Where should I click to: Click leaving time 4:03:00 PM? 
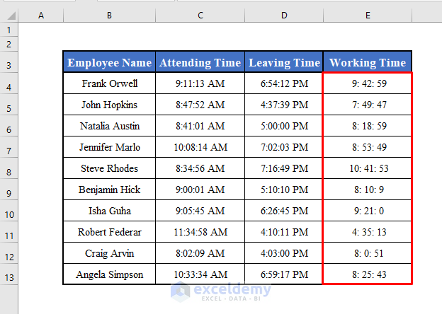pos(284,253)
